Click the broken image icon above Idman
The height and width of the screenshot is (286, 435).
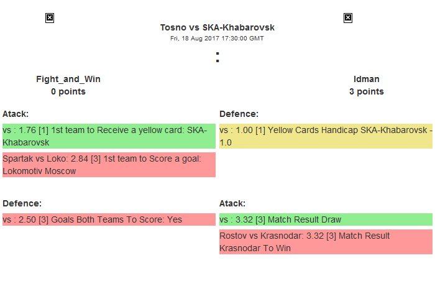point(348,18)
